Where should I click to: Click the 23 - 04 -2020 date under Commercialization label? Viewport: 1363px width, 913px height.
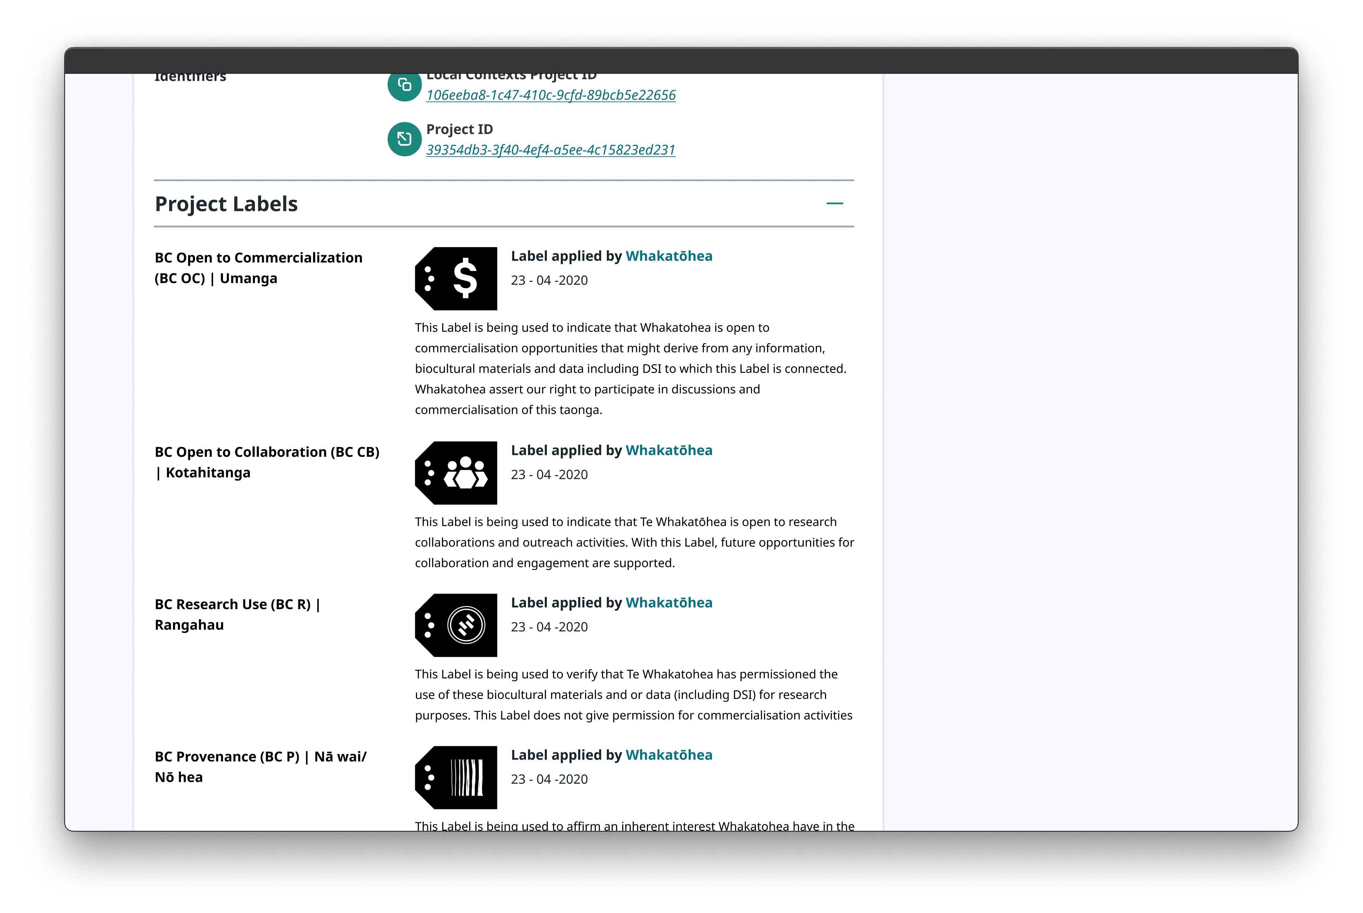[x=549, y=280]
